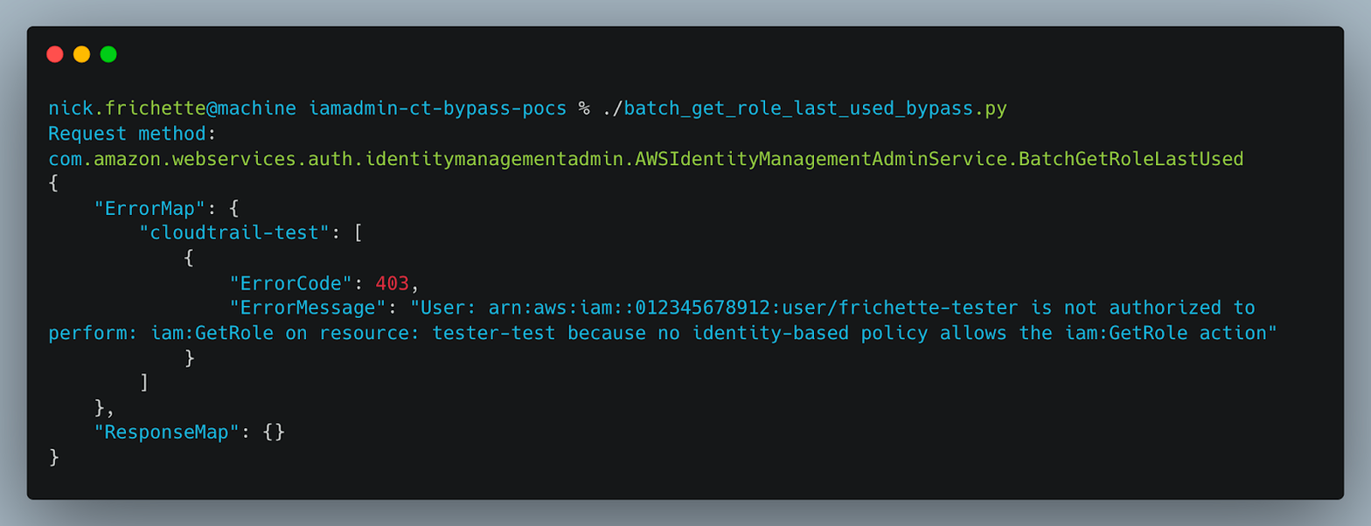
Task: Select the BatchGetRoleLastUsed API method name
Action: pyautogui.click(x=1128, y=159)
